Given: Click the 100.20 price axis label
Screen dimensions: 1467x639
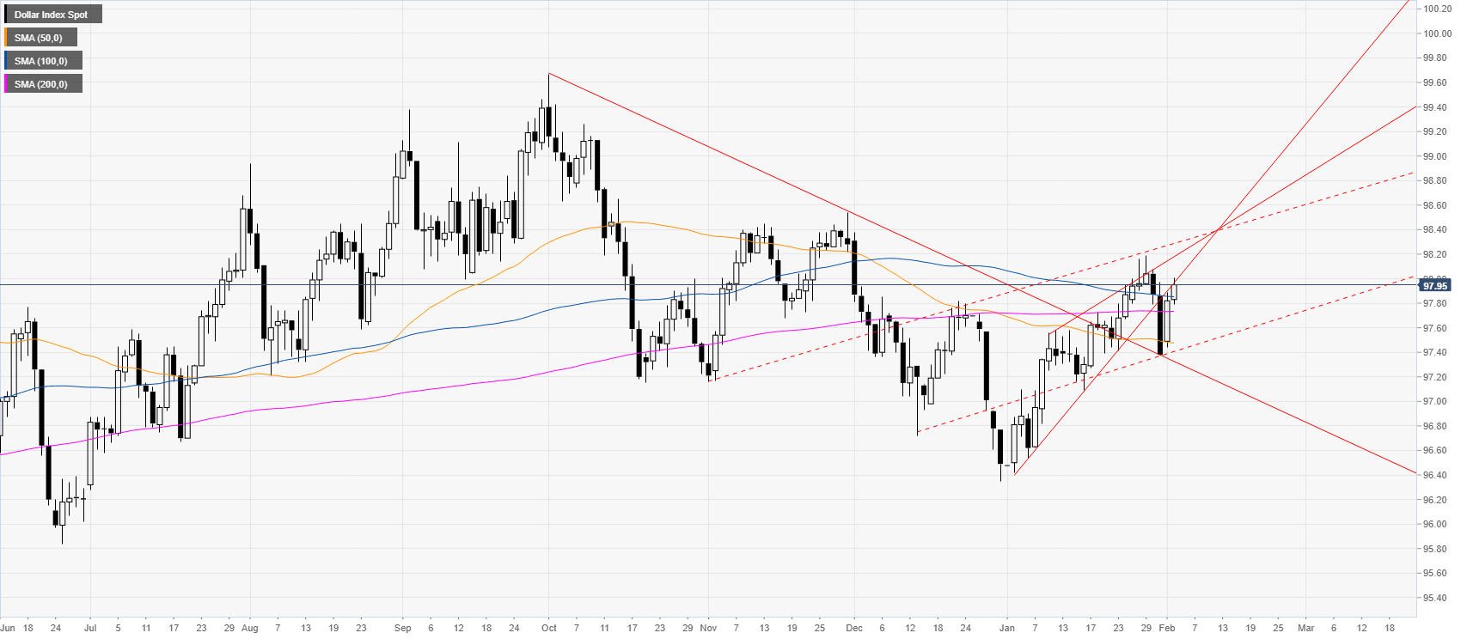Looking at the screenshot, I should tap(1437, 9).
